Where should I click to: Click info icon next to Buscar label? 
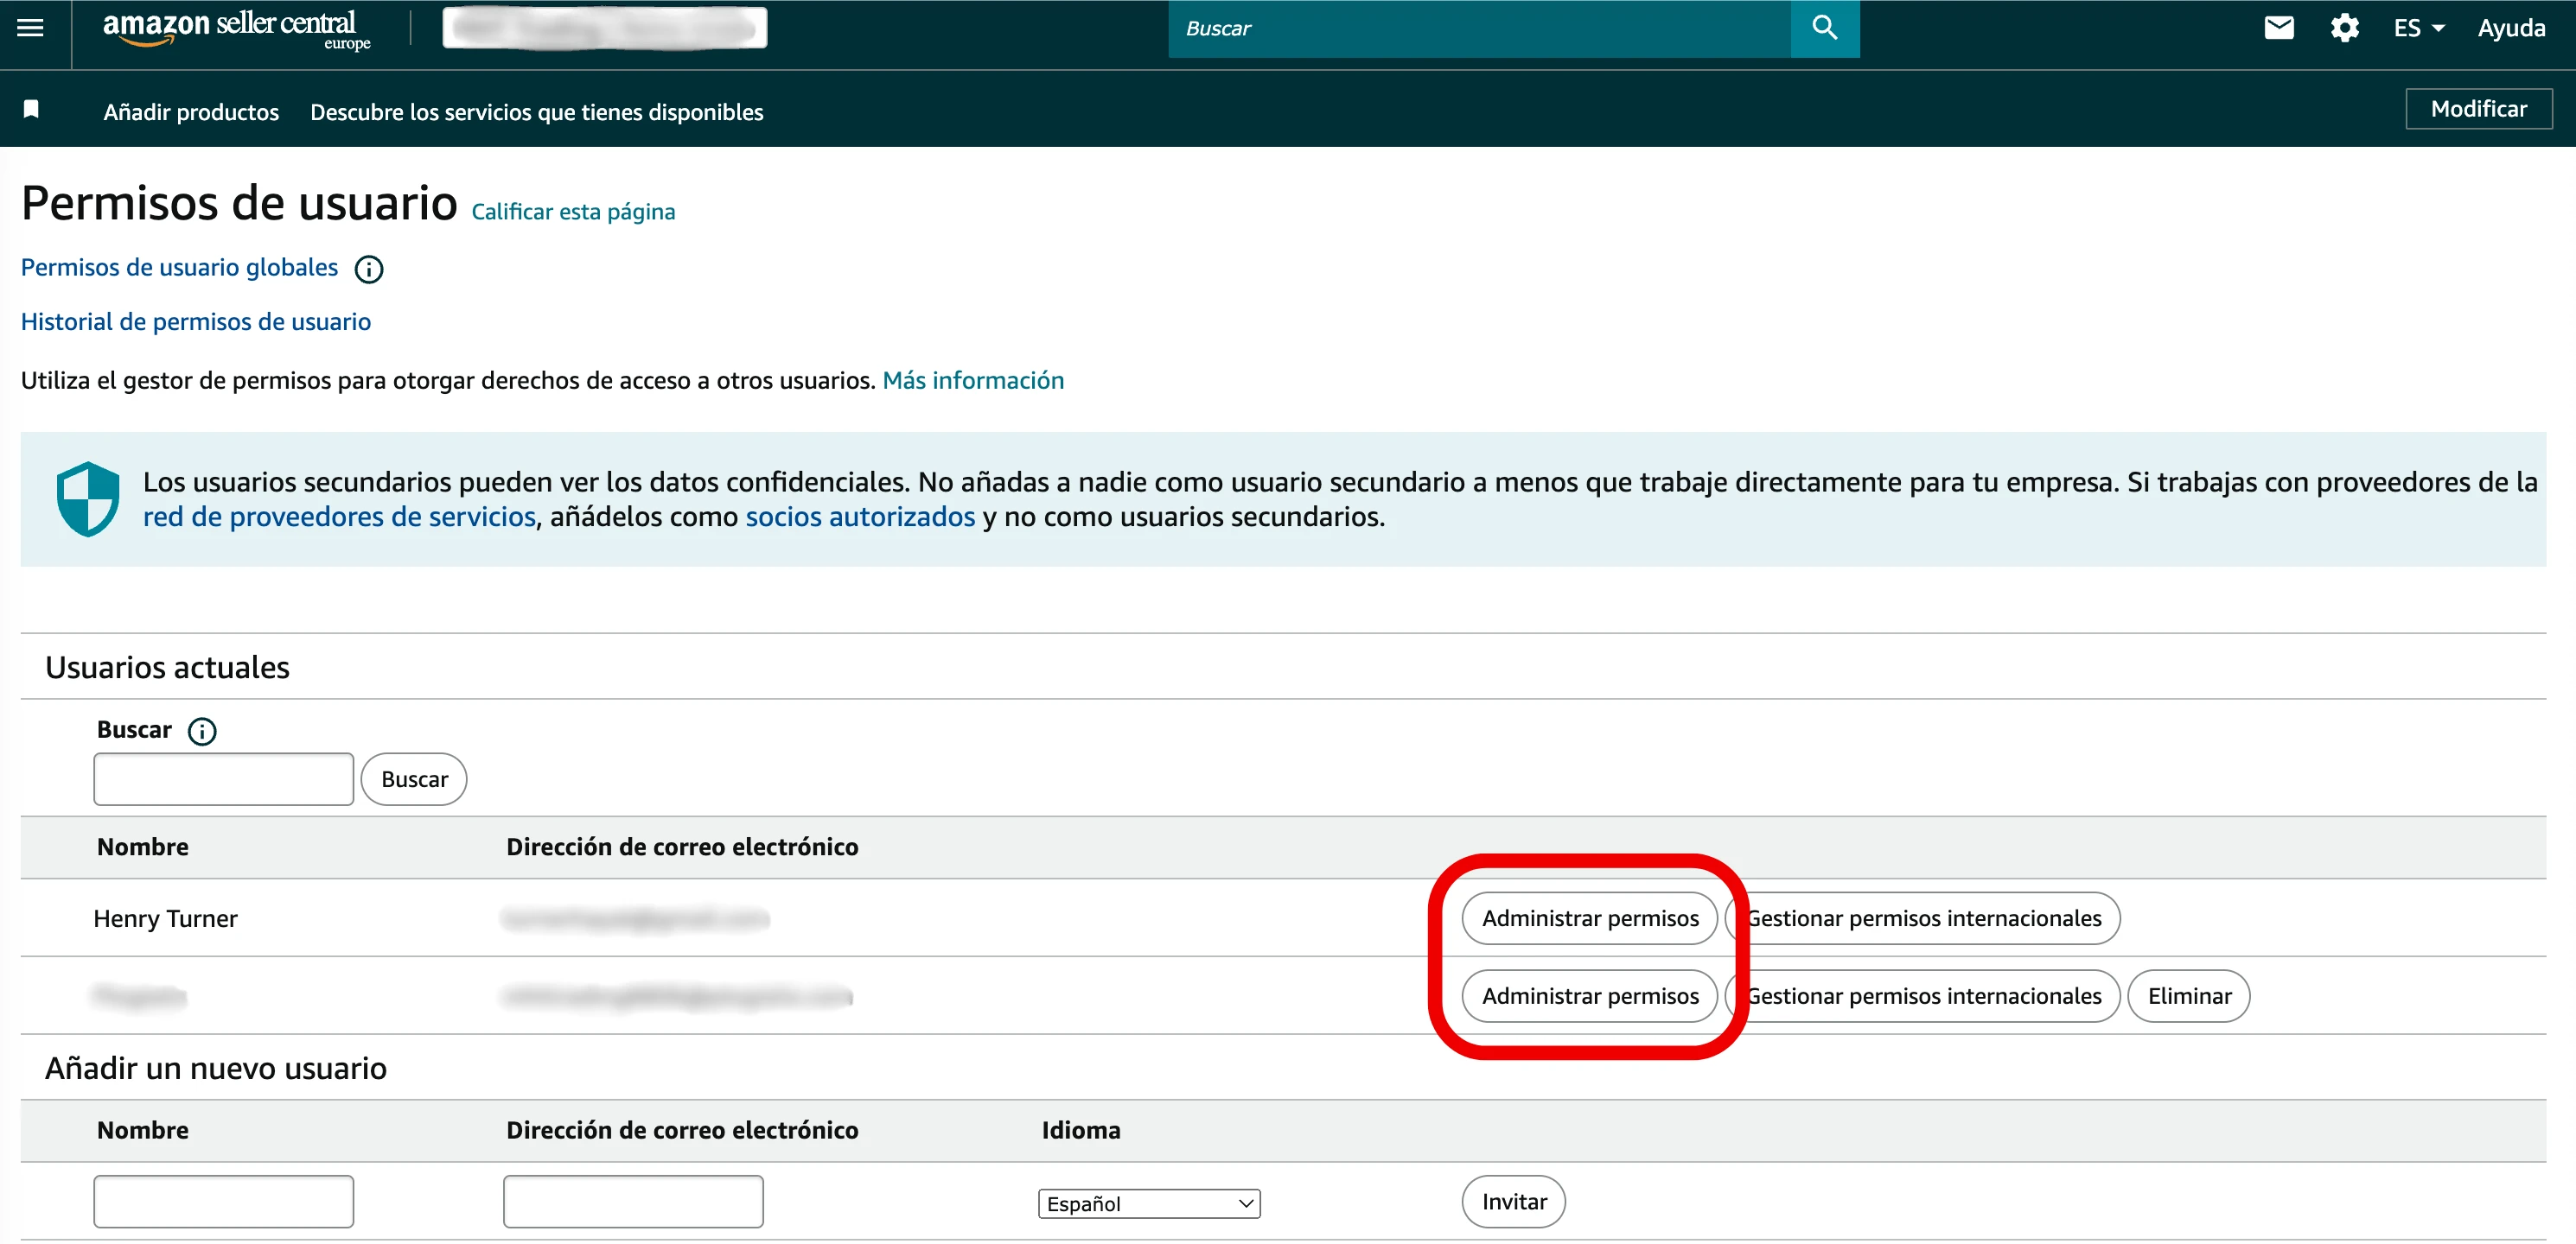[202, 732]
